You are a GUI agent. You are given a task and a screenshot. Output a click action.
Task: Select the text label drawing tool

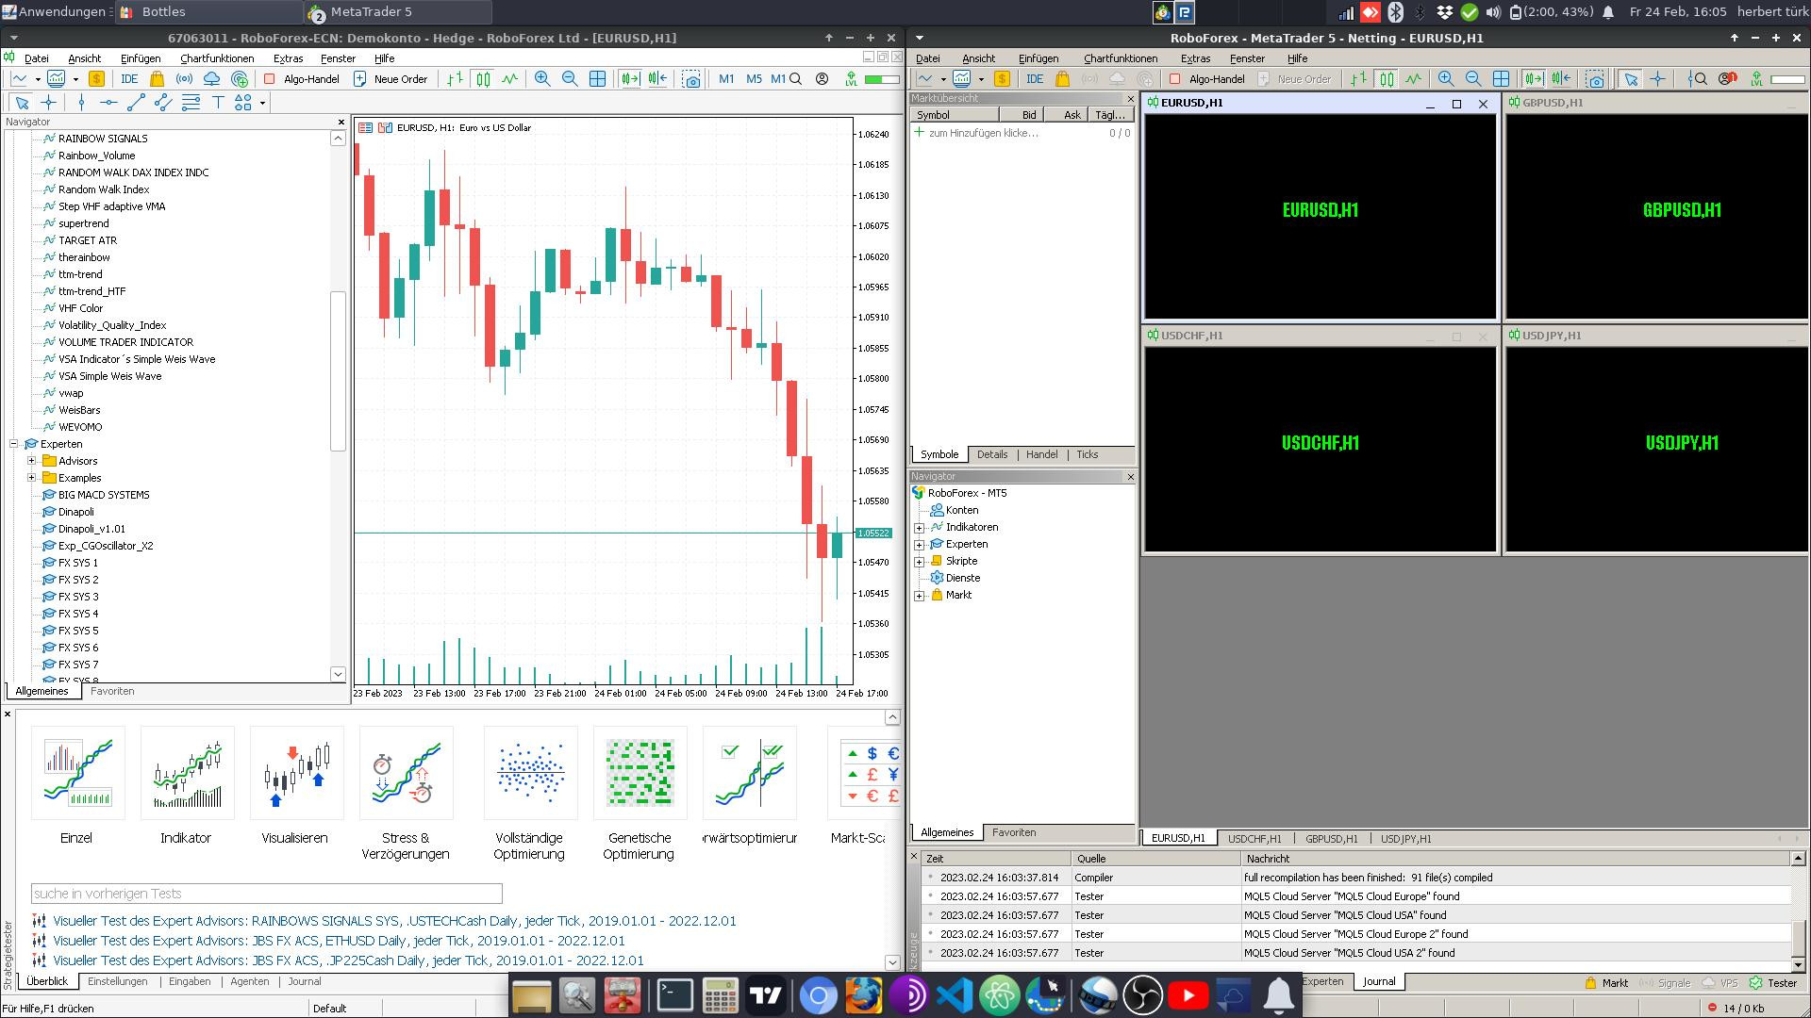pyautogui.click(x=218, y=103)
